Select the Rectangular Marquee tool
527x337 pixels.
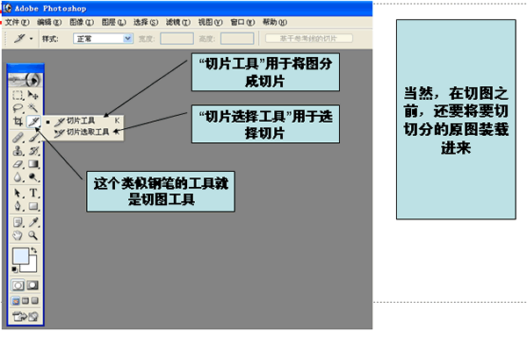pos(18,96)
